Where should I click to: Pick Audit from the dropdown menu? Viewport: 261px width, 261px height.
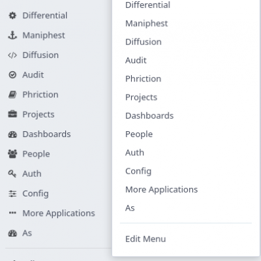tap(136, 60)
